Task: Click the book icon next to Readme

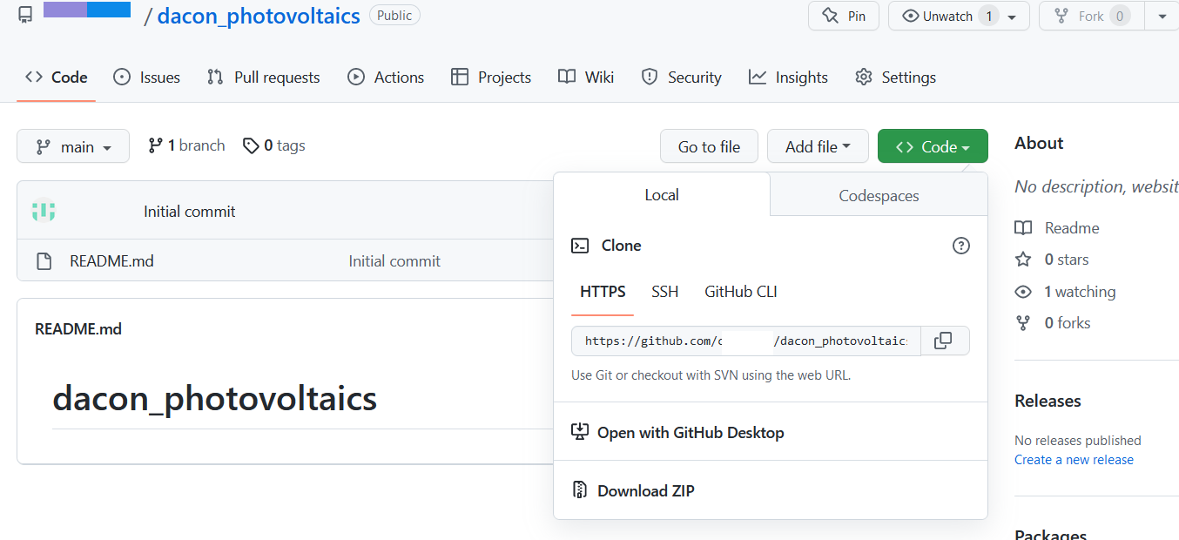Action: 1023,228
